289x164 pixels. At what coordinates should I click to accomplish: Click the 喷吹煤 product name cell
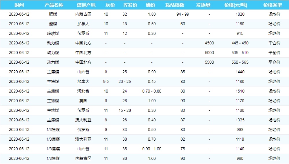[53, 33]
